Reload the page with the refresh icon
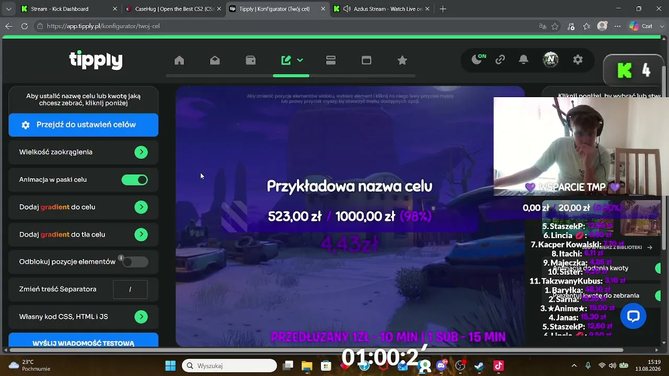Viewport: 669px width, 376px height. coord(25,26)
